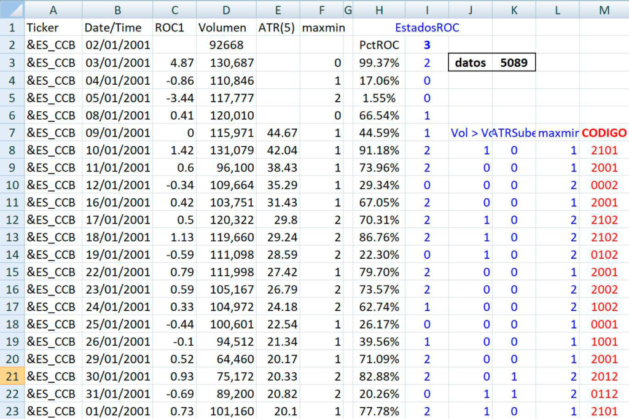This screenshot has height=419, width=629.
Task: Select row 1 header
Action: coord(12,28)
